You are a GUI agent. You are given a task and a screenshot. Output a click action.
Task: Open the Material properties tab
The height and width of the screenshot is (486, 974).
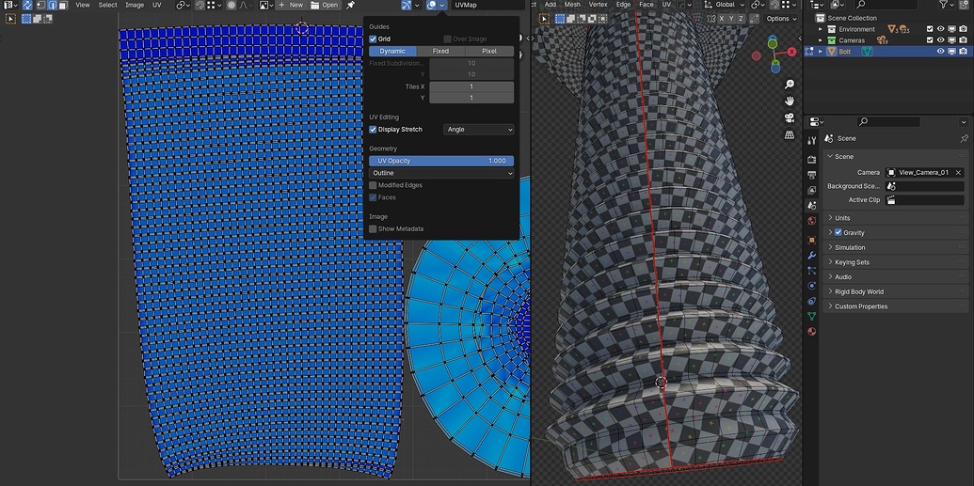(x=811, y=332)
